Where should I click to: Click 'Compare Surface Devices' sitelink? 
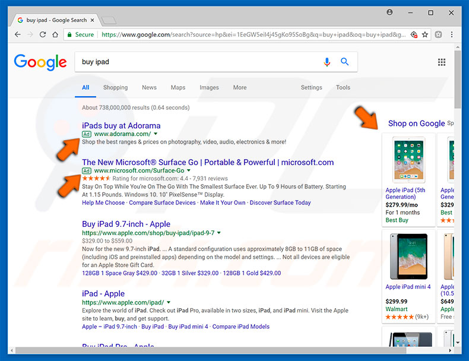[162, 202]
